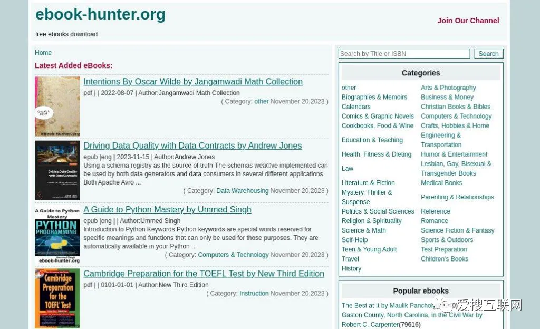The height and width of the screenshot is (329, 540).
Task: Select Arts & Photography category
Action: click(x=448, y=88)
